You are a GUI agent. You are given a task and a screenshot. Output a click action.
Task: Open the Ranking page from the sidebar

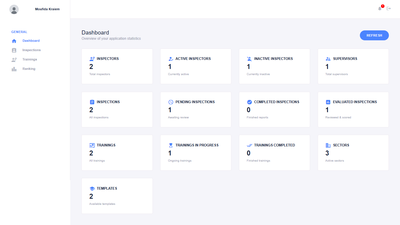click(29, 69)
